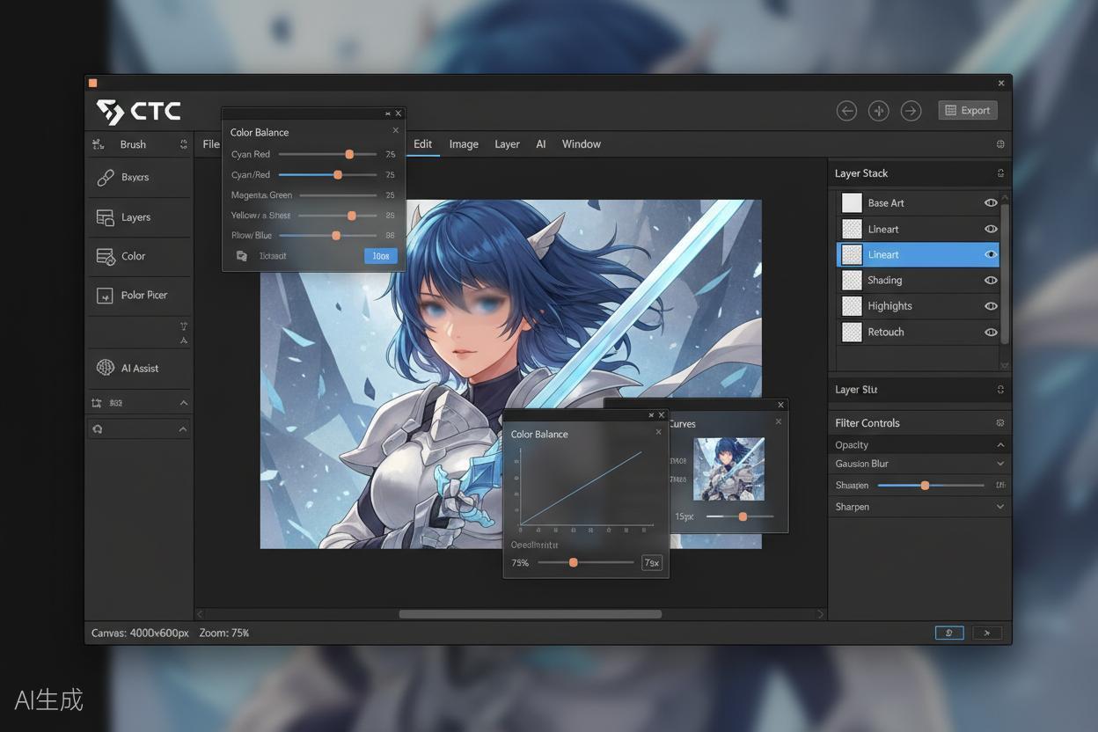Open the AI Assist brain icon

(106, 368)
